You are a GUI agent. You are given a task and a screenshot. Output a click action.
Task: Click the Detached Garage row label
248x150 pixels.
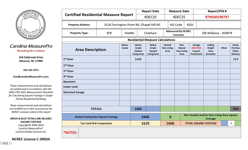coord(74,92)
